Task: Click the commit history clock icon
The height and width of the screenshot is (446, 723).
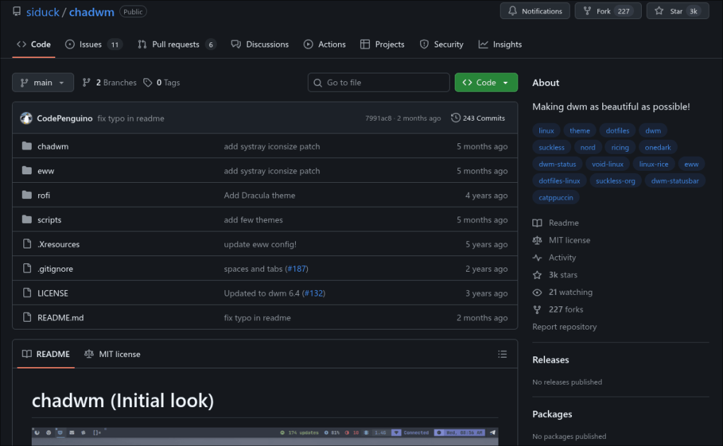Action: (x=455, y=118)
